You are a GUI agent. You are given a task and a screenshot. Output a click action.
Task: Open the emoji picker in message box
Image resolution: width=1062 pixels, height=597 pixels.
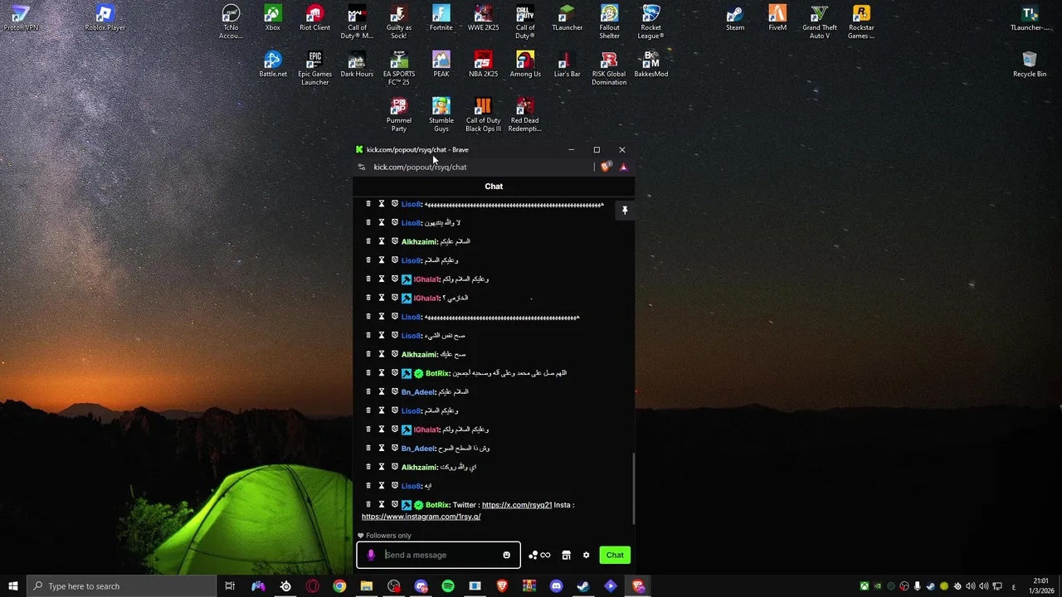coord(506,555)
